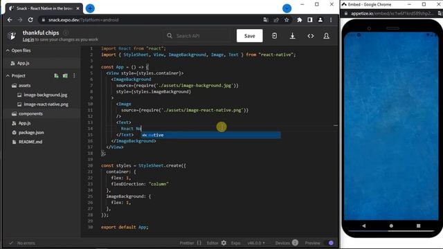Image resolution: width=443 pixels, height=249 pixels.
Task: Click the Devices indicator
Action: 287,243
